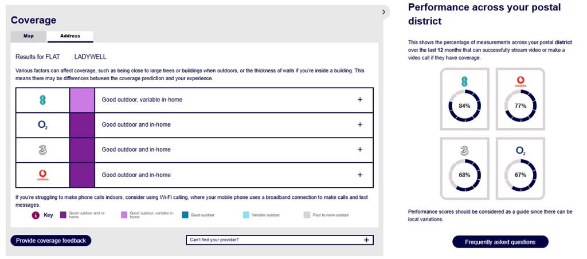Open Frequently asked questions

tap(500, 242)
